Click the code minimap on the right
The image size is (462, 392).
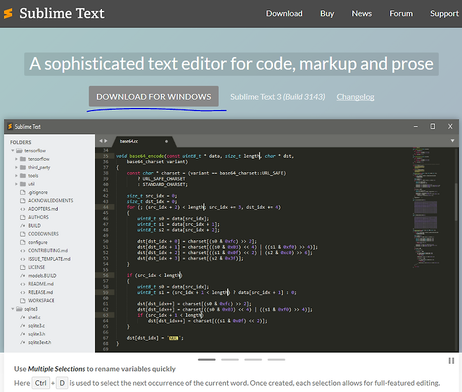pyautogui.click(x=427, y=207)
